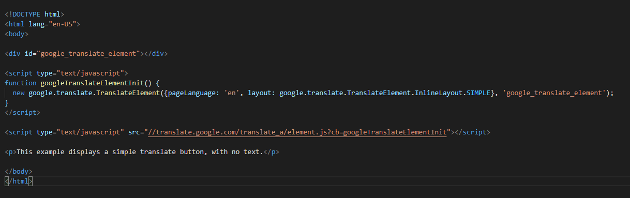Screen dimensions: 630x198
Task: Place cursor in "en-US" lang attribute value
Action: point(63,24)
